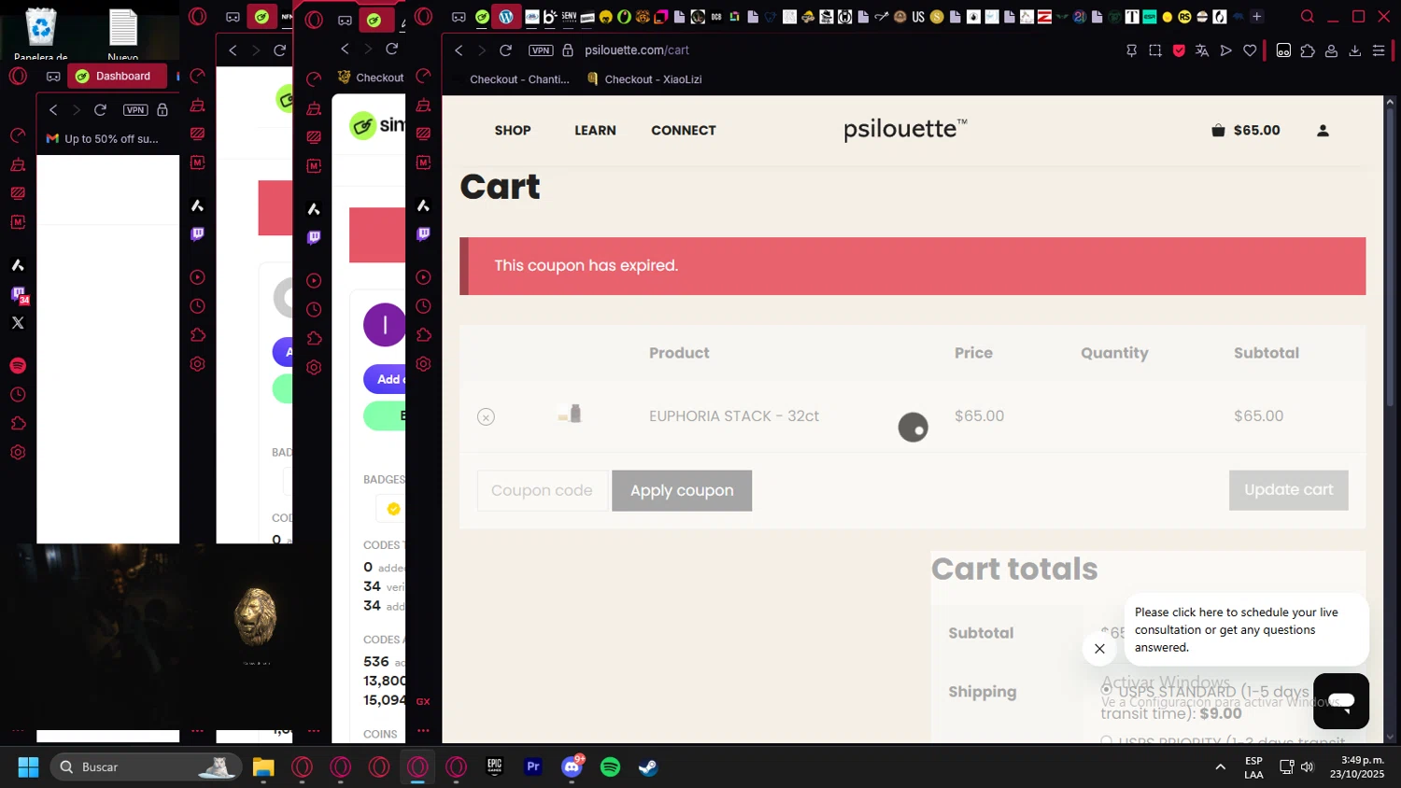Click the EUPHORIA STACK product thumbnail
This screenshot has width=1401, height=788.
tap(571, 414)
